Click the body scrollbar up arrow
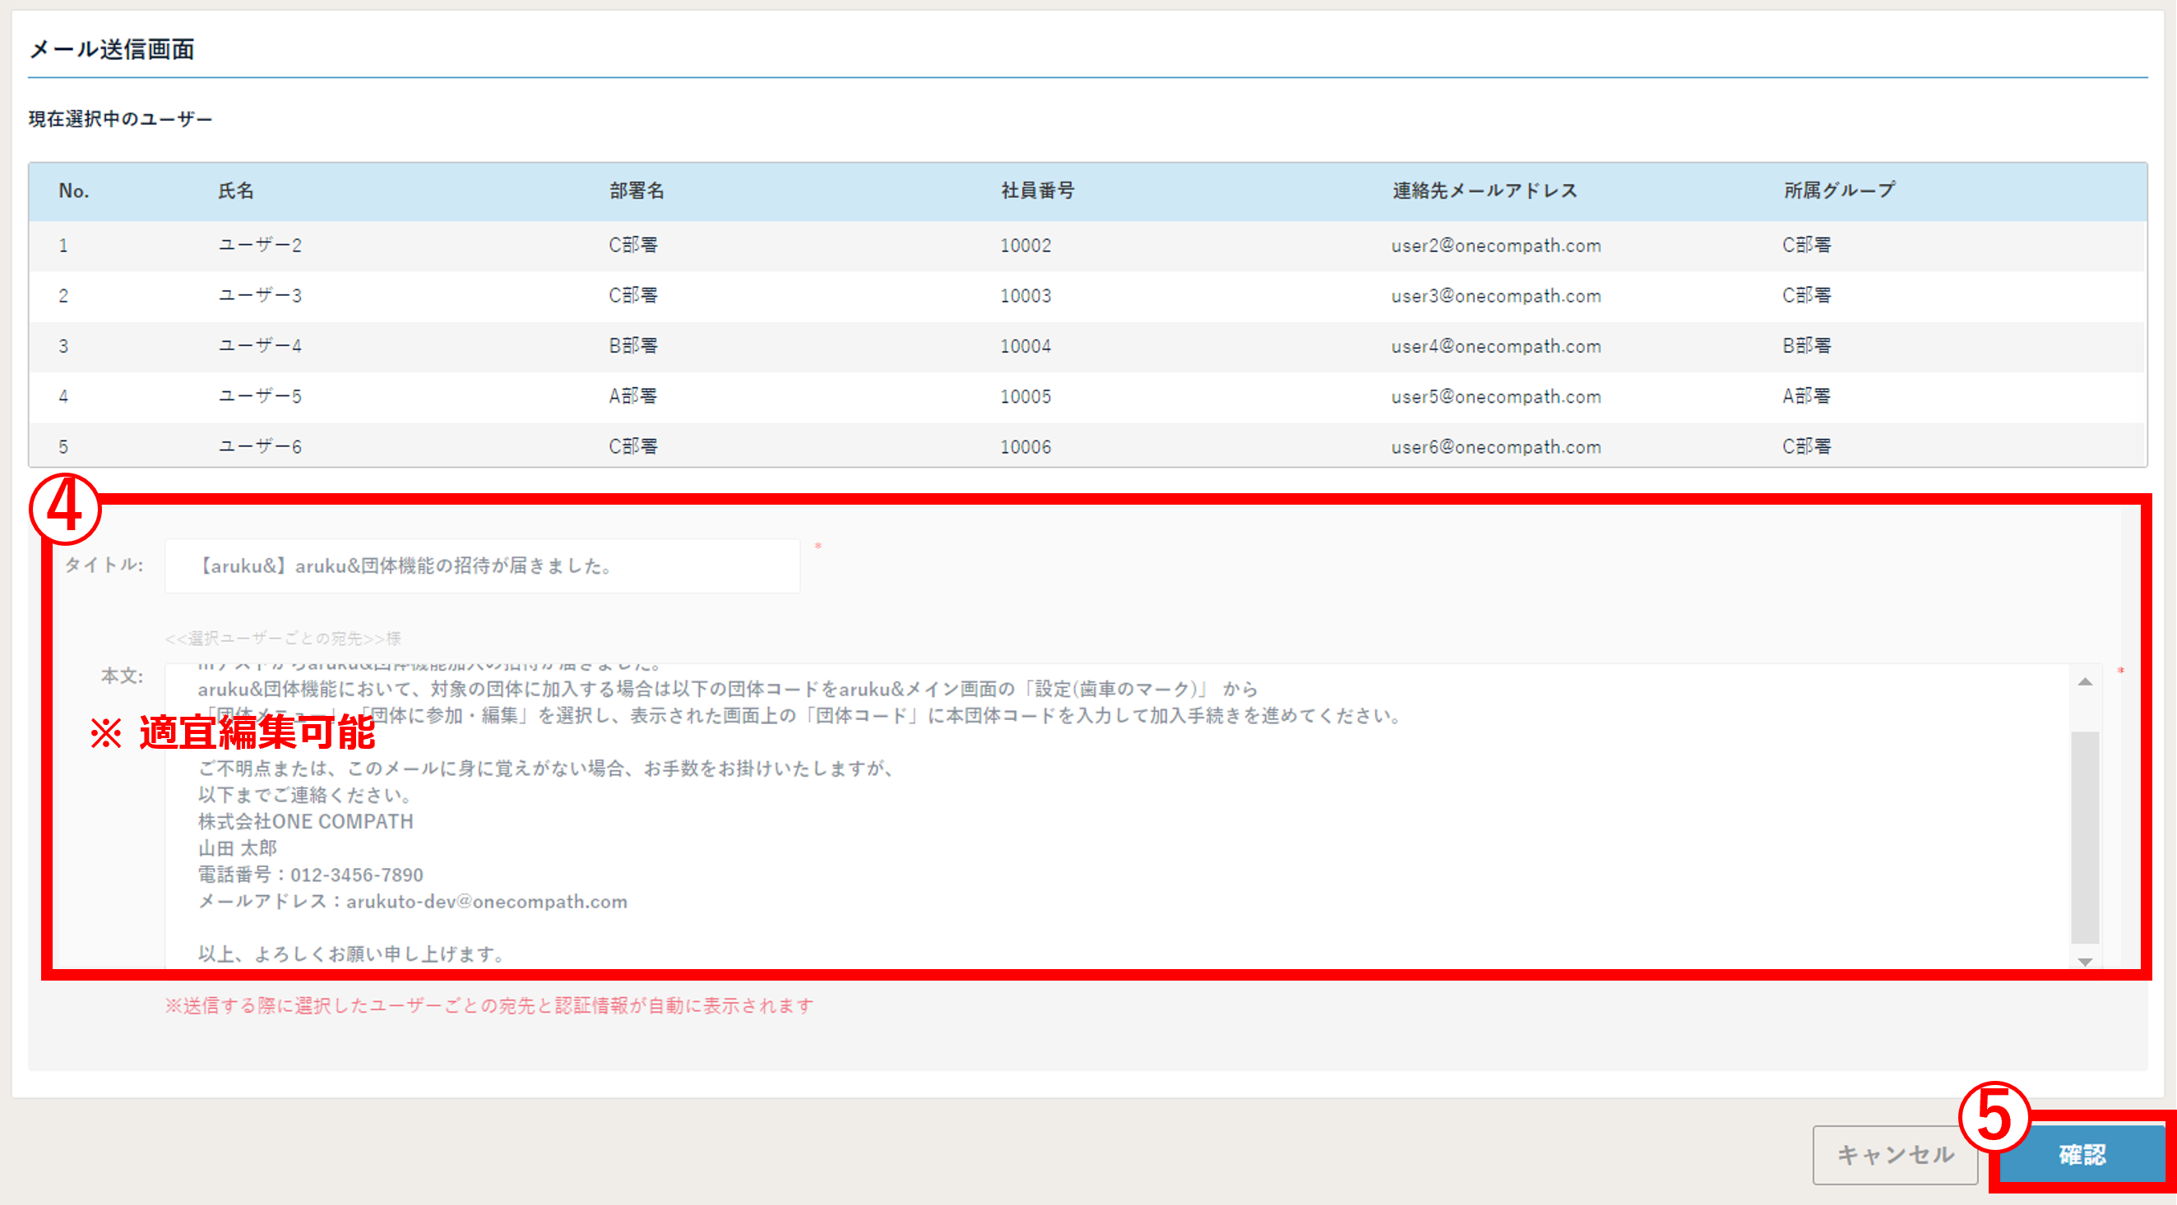 [2085, 681]
